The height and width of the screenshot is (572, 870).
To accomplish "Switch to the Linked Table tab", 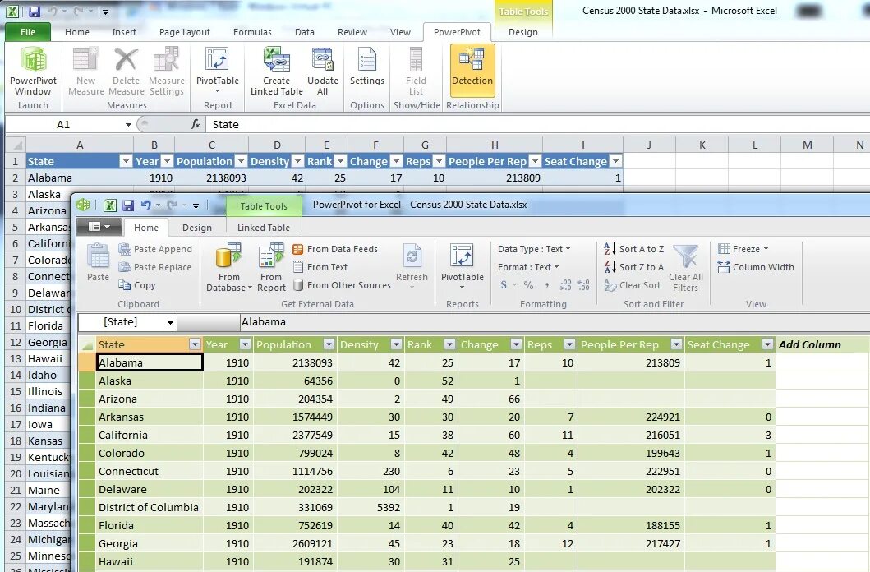I will pyautogui.click(x=264, y=228).
